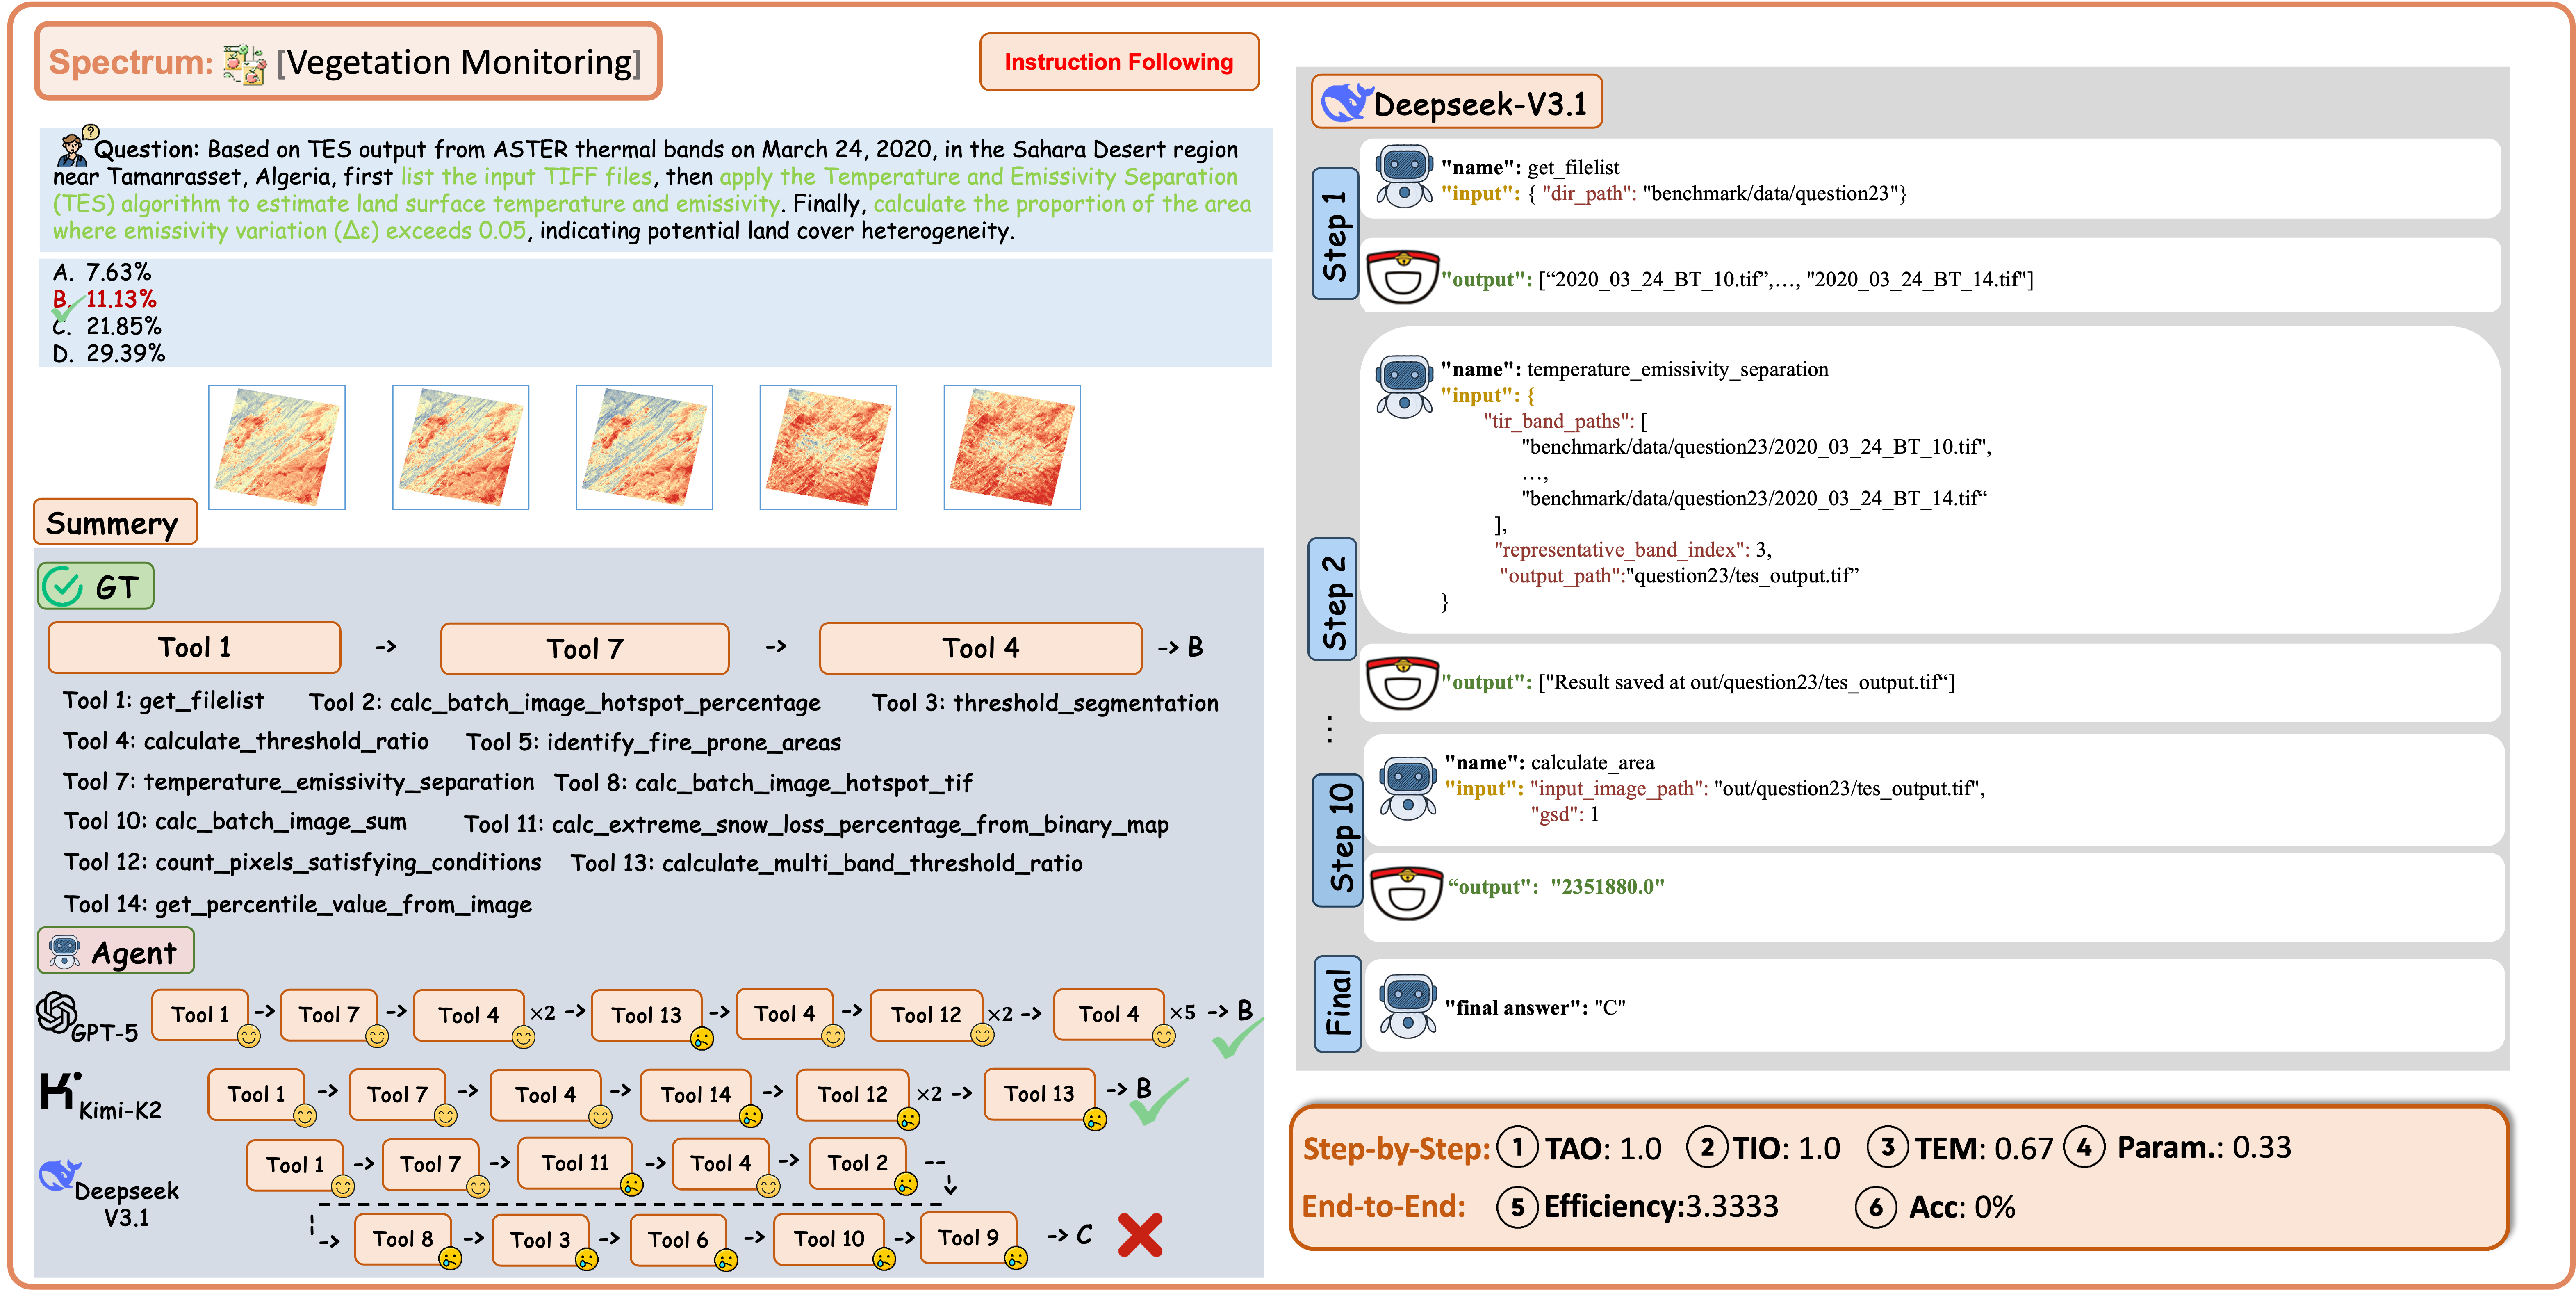Click the robot icon in Final answer row
Image resolution: width=2576 pixels, height=1291 pixels.
pyautogui.click(x=1407, y=1006)
